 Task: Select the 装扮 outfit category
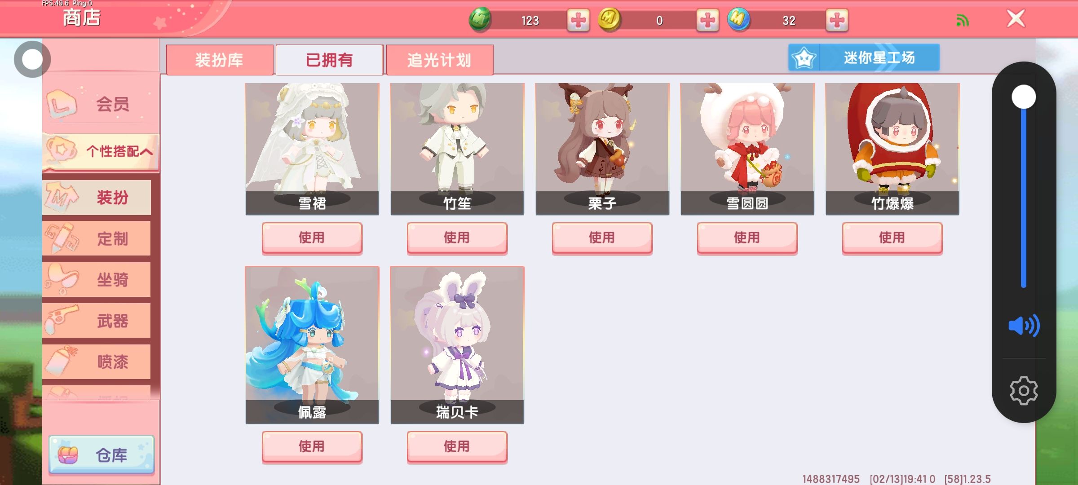pyautogui.click(x=97, y=198)
